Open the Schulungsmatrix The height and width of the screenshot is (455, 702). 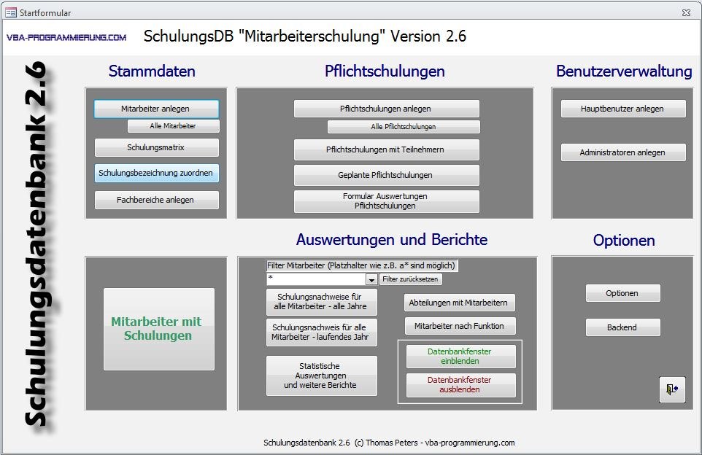click(156, 147)
